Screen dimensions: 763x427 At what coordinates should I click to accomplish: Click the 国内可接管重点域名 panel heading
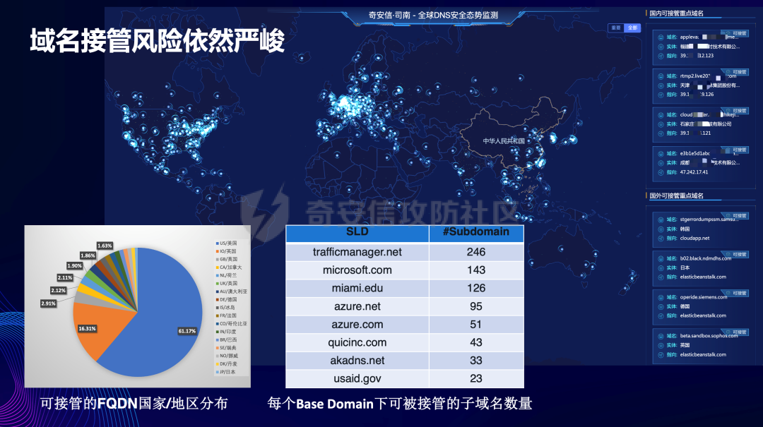pos(676,13)
